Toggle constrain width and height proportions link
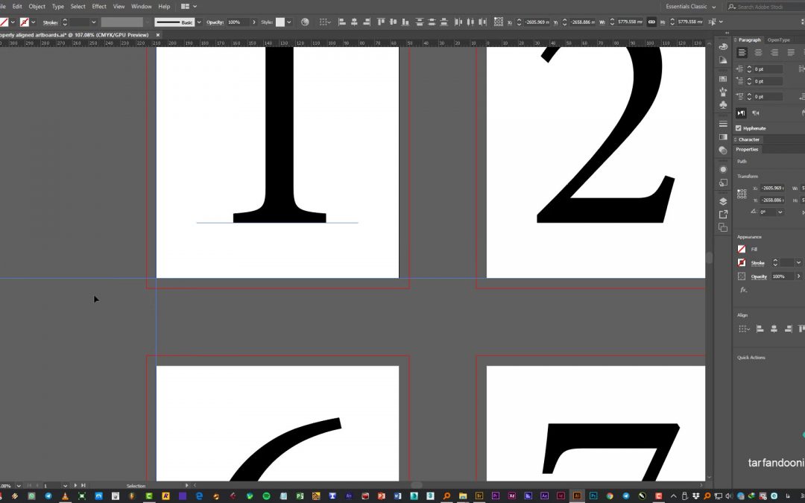805x503 pixels. click(x=651, y=22)
